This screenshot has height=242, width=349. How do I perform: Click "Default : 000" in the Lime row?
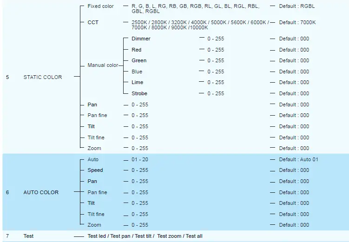pyautogui.click(x=294, y=82)
